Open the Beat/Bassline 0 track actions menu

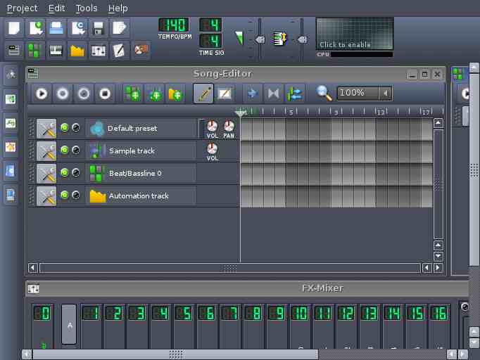(46, 173)
